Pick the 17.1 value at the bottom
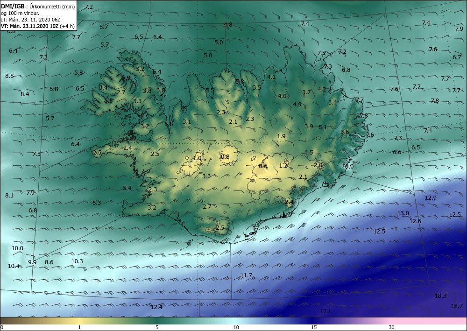The image size is (467, 331). click(325, 311)
